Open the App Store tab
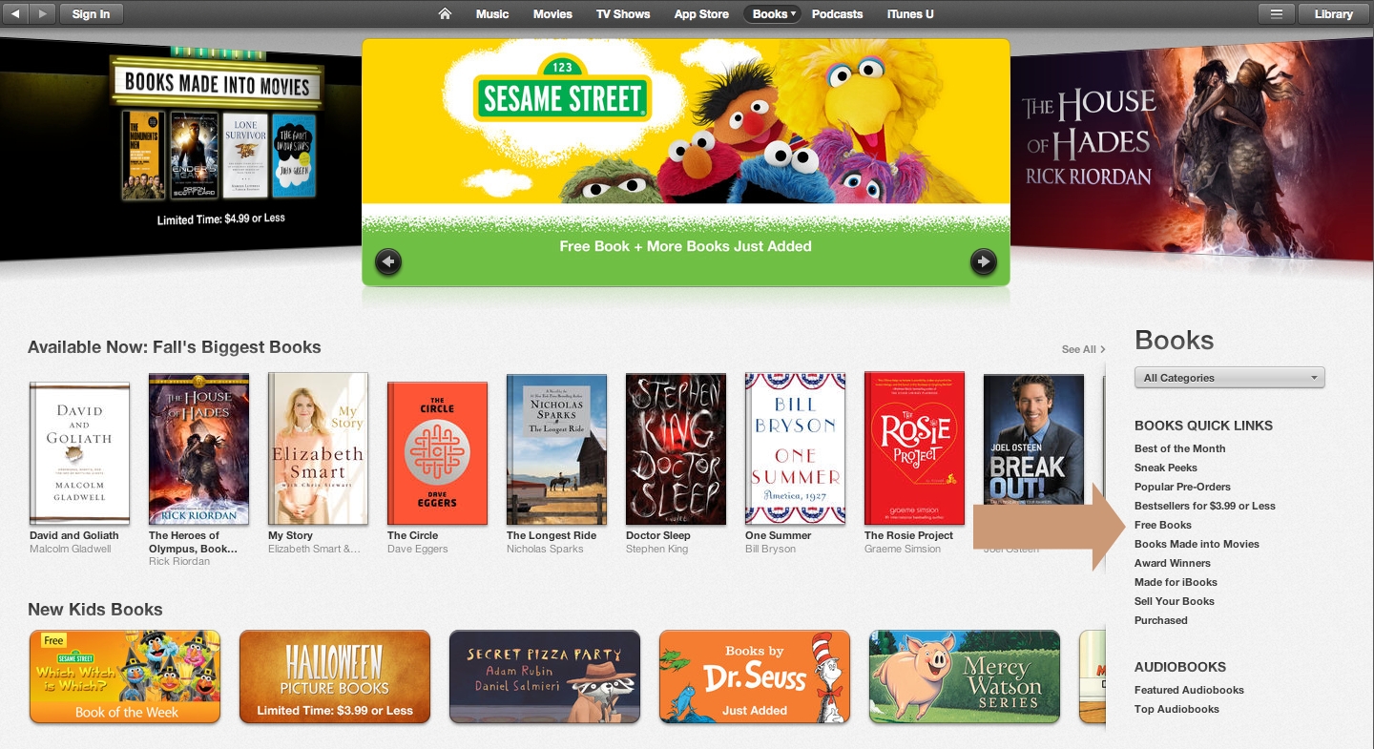This screenshot has height=749, width=1374. pyautogui.click(x=701, y=14)
